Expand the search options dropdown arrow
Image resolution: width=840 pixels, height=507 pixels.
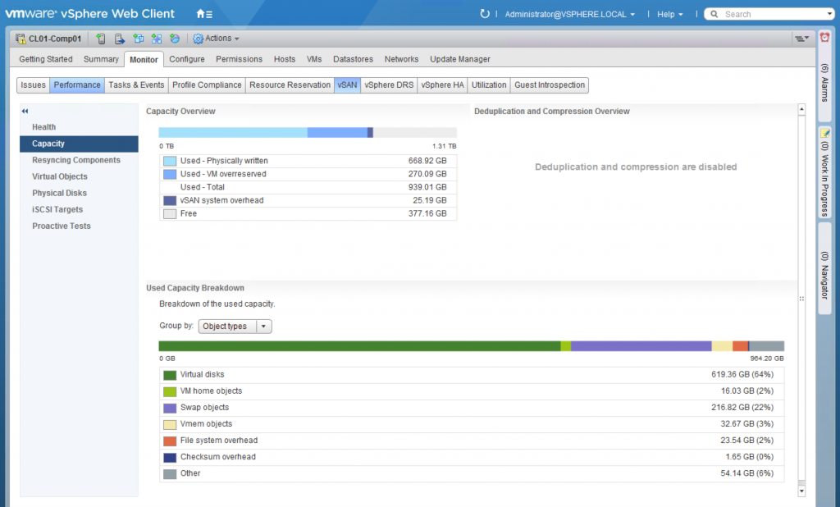[x=830, y=15]
